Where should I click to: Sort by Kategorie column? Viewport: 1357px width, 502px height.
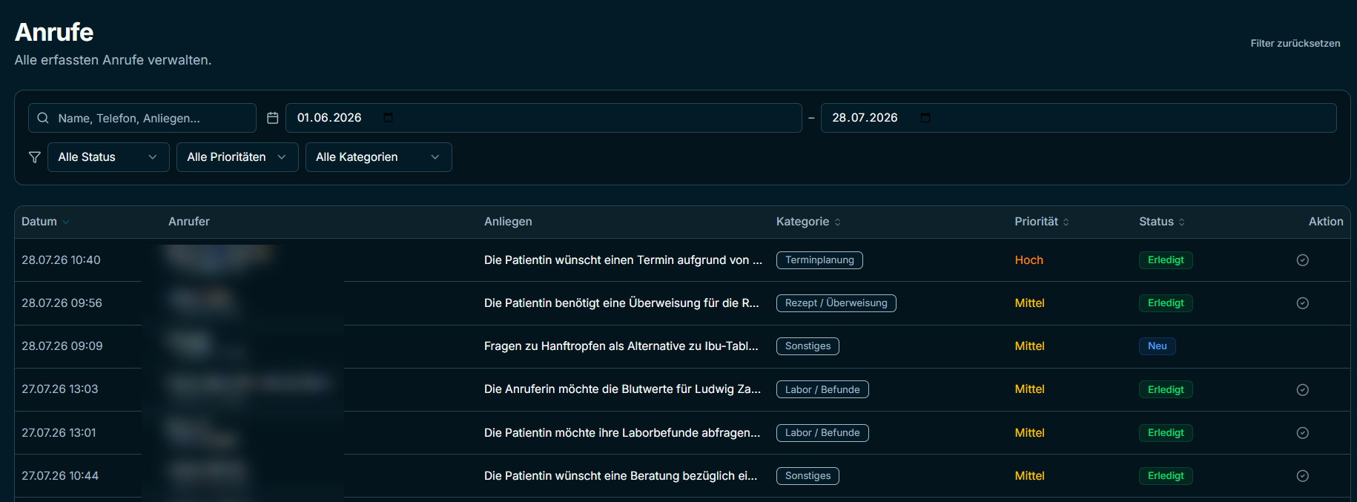click(x=837, y=222)
